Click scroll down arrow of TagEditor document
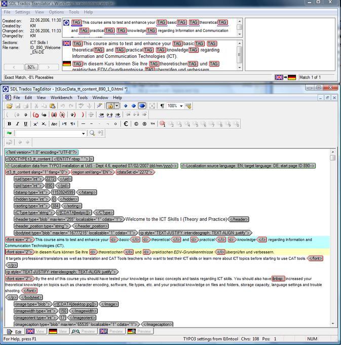This screenshot has height=345, width=341. (x=333, y=324)
